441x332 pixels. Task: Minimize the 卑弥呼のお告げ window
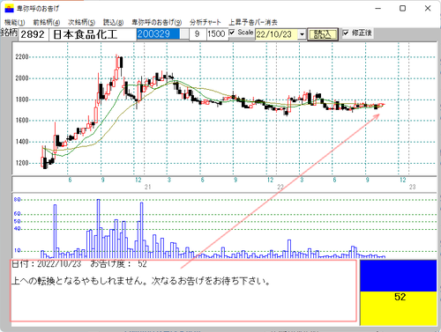[x=378, y=8]
